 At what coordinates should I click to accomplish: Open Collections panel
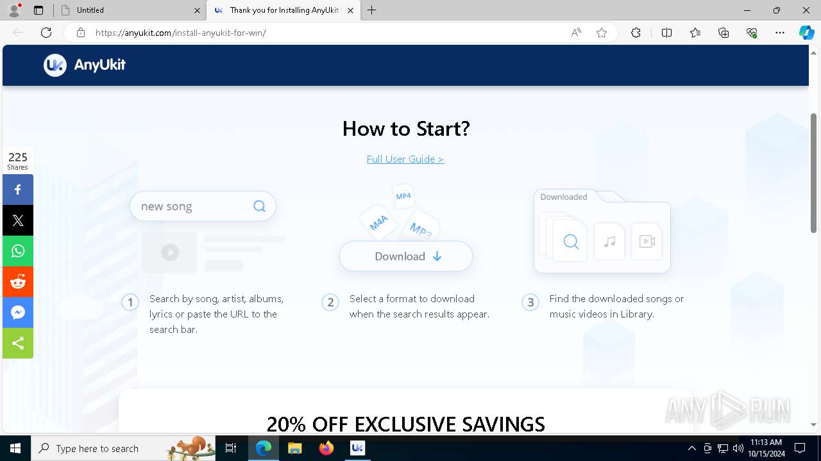click(x=724, y=33)
